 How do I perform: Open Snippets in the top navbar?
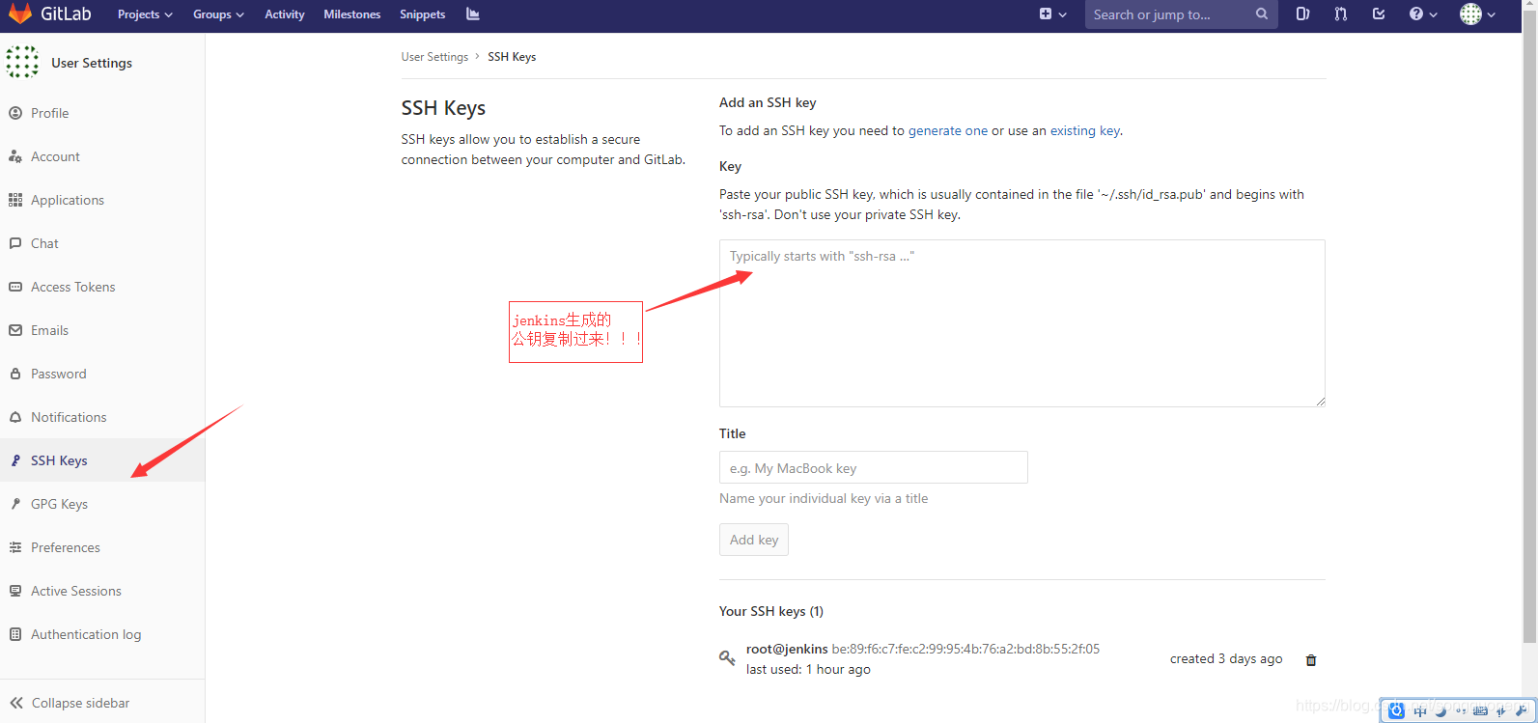coord(423,14)
